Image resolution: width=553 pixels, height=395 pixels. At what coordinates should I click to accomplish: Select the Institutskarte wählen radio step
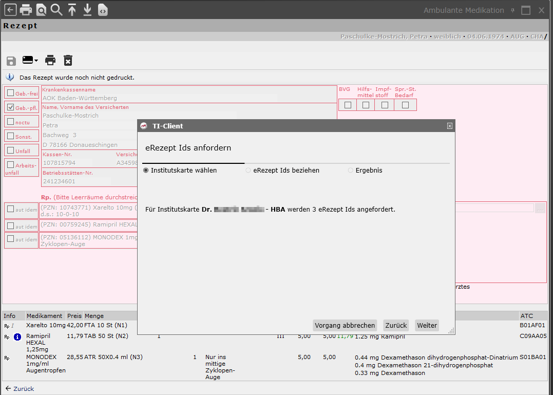[146, 171]
